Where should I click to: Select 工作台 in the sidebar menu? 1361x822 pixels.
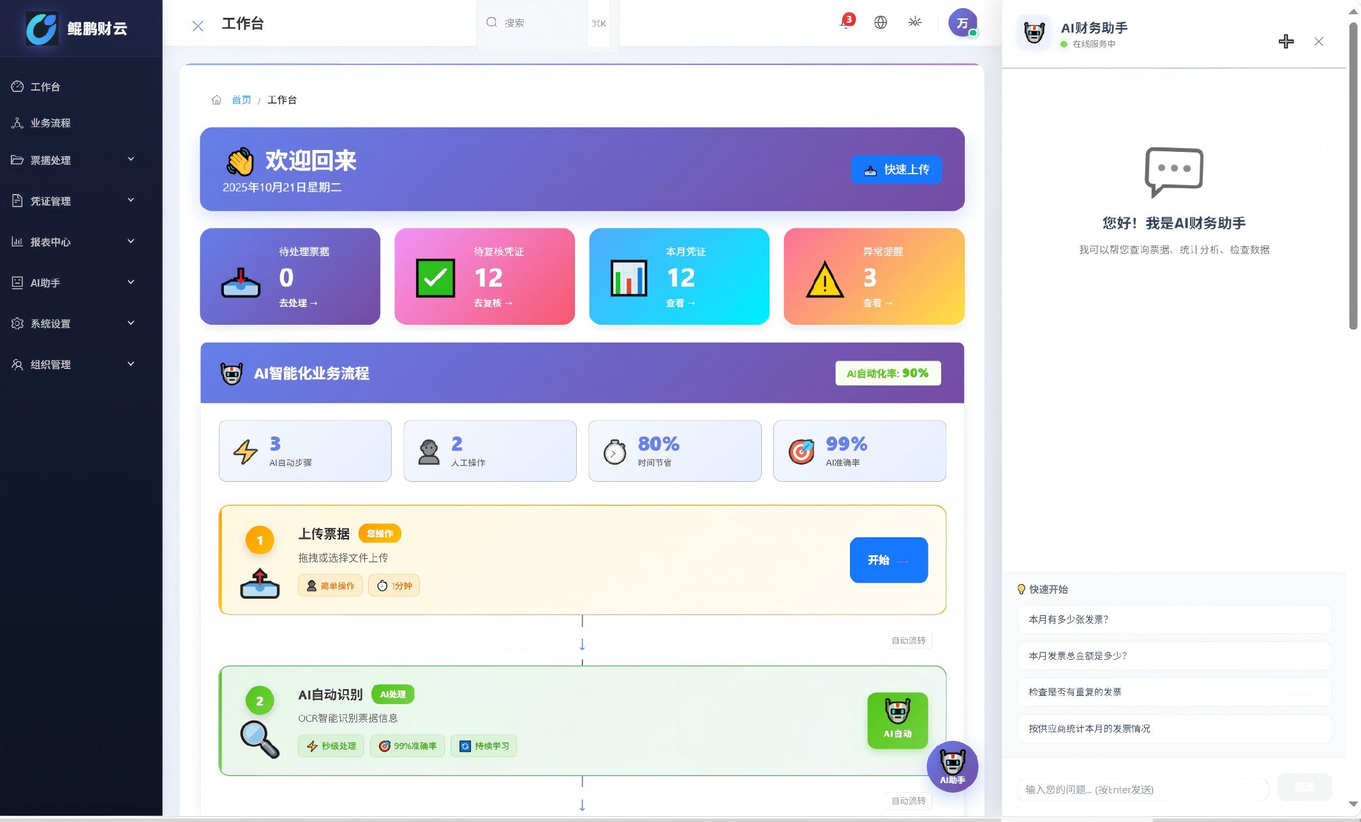(45, 86)
